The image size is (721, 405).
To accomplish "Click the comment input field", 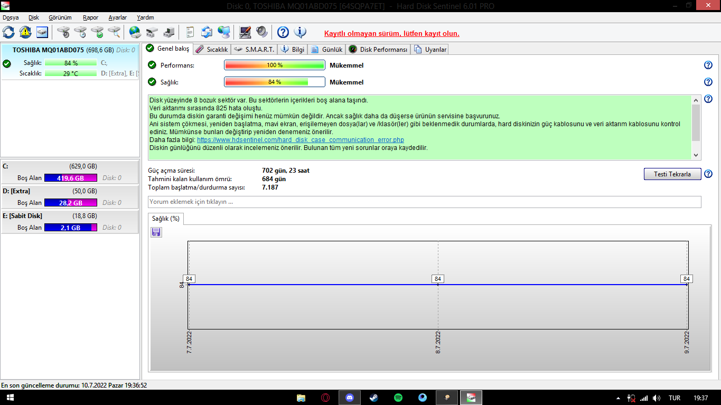I will (424, 202).
